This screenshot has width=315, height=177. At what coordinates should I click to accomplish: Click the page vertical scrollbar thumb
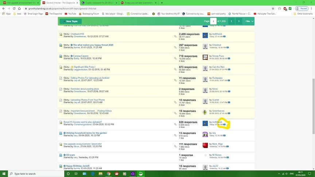click(314, 106)
